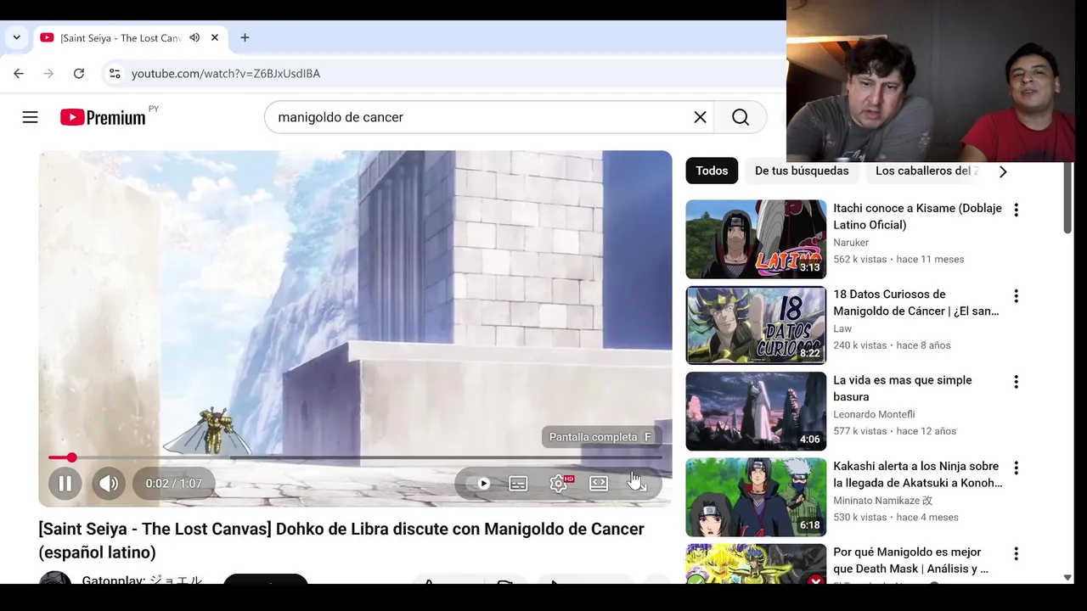The image size is (1087, 611).
Task: Click the video title text
Action: pyautogui.click(x=341, y=541)
